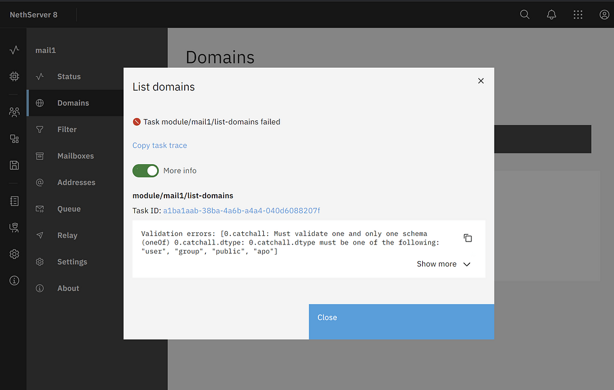Click the Validation errors message text
614x390 pixels.
[x=290, y=242]
